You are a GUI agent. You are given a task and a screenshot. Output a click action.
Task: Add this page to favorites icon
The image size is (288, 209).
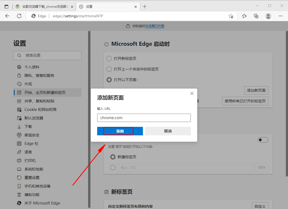[231, 16]
